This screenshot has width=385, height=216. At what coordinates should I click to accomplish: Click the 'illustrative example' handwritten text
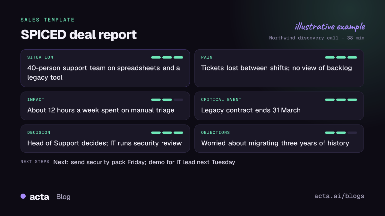click(330, 26)
